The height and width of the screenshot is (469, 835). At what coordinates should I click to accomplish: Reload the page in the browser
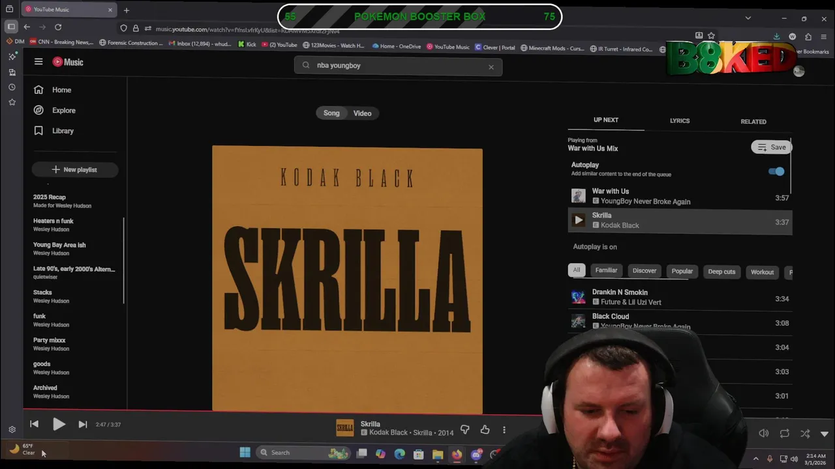point(58,27)
